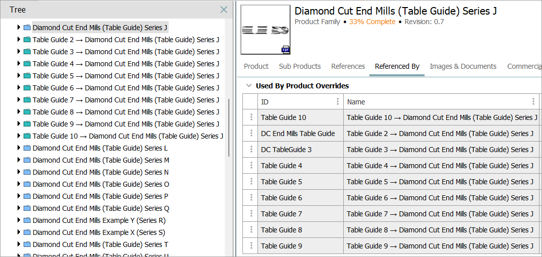Click the blue folder icon for Series L
This screenshot has width=542, height=257.
(27, 148)
